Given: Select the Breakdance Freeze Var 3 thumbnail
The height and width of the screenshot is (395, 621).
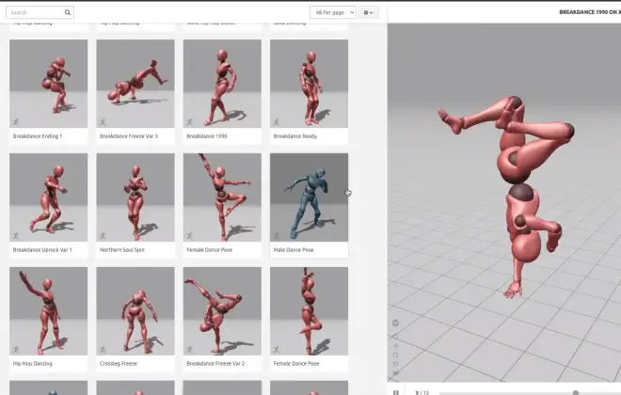Looking at the screenshot, I should pos(135,84).
